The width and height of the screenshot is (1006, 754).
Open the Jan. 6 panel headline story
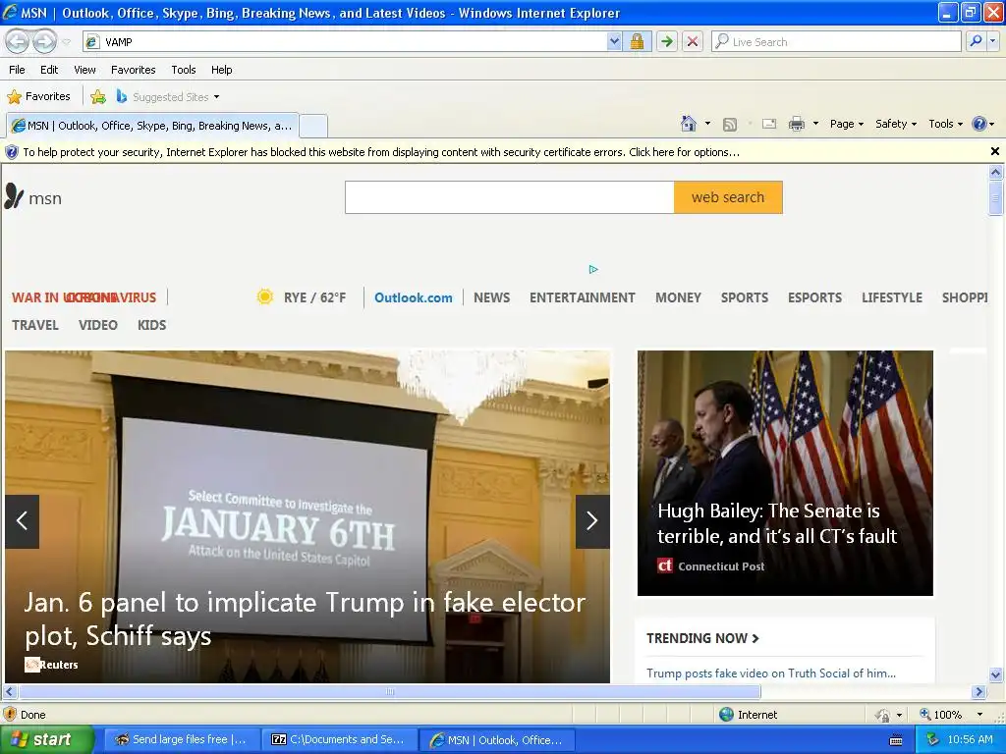click(305, 619)
